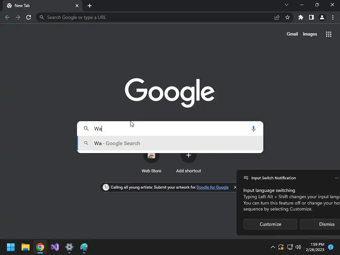Open the Images link
Image resolution: width=340 pixels, height=255 pixels.
tap(310, 34)
